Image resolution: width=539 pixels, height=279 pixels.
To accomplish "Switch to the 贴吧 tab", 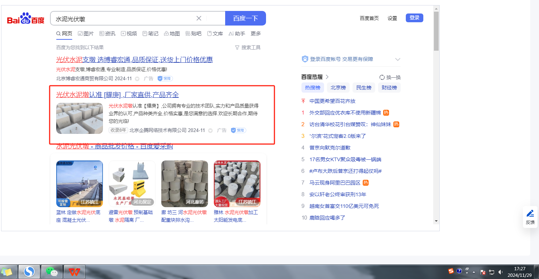I will (193, 34).
